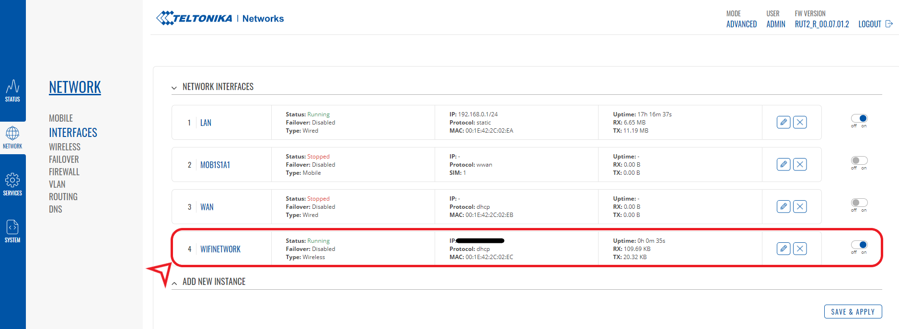Open the System sidebar icon

pos(12,231)
